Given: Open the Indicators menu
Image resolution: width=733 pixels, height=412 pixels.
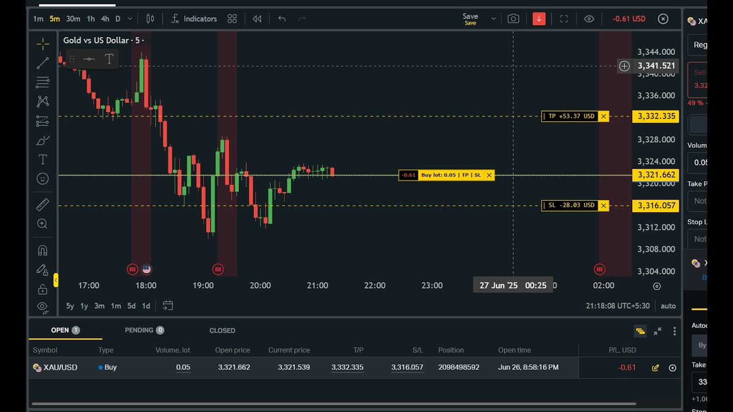Looking at the screenshot, I should [x=194, y=19].
